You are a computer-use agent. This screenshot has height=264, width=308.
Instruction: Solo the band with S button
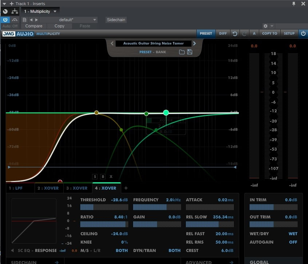(95, 176)
